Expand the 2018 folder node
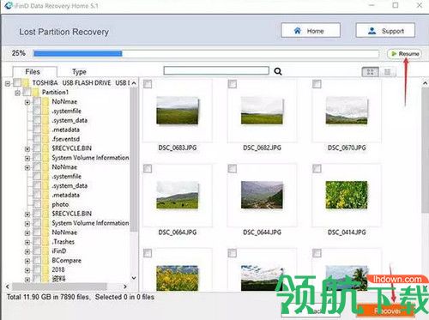Image resolution: width=429 pixels, height=320 pixels. click(x=27, y=270)
